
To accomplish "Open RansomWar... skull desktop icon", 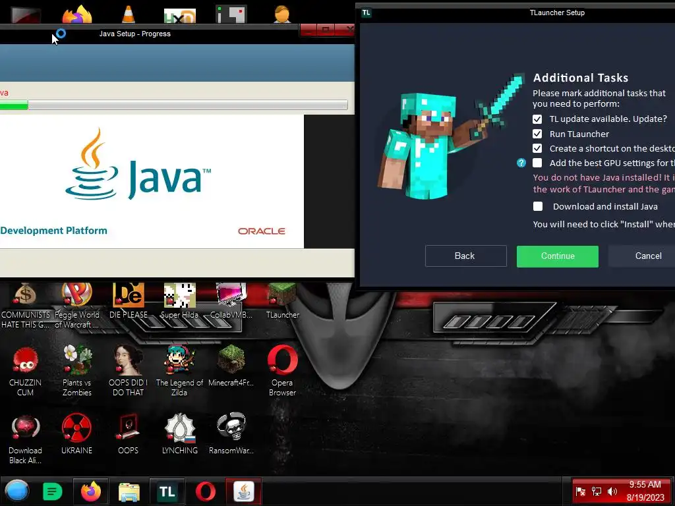I will 231,434.
